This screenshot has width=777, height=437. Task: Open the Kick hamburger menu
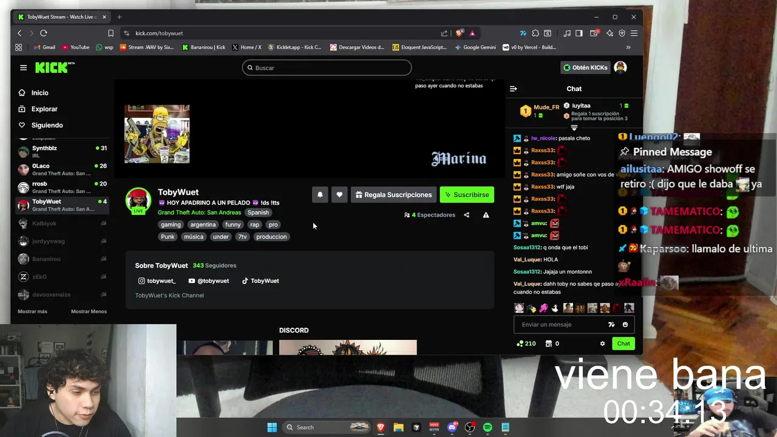point(23,67)
